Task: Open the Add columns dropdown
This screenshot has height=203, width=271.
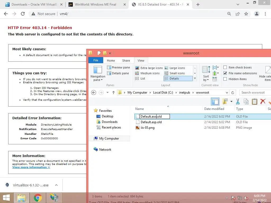Action: tap(215, 73)
